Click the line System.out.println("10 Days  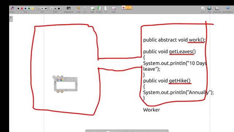pyautogui.click(x=175, y=63)
